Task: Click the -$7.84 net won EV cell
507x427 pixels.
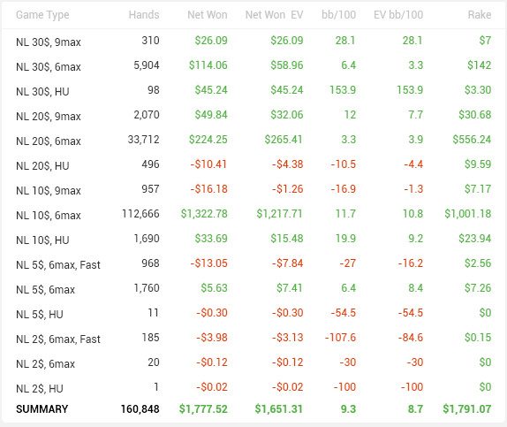Action: click(x=287, y=263)
